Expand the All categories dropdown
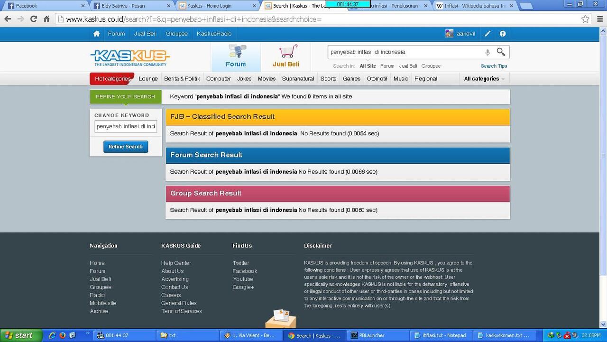The width and height of the screenshot is (607, 342). click(x=484, y=79)
